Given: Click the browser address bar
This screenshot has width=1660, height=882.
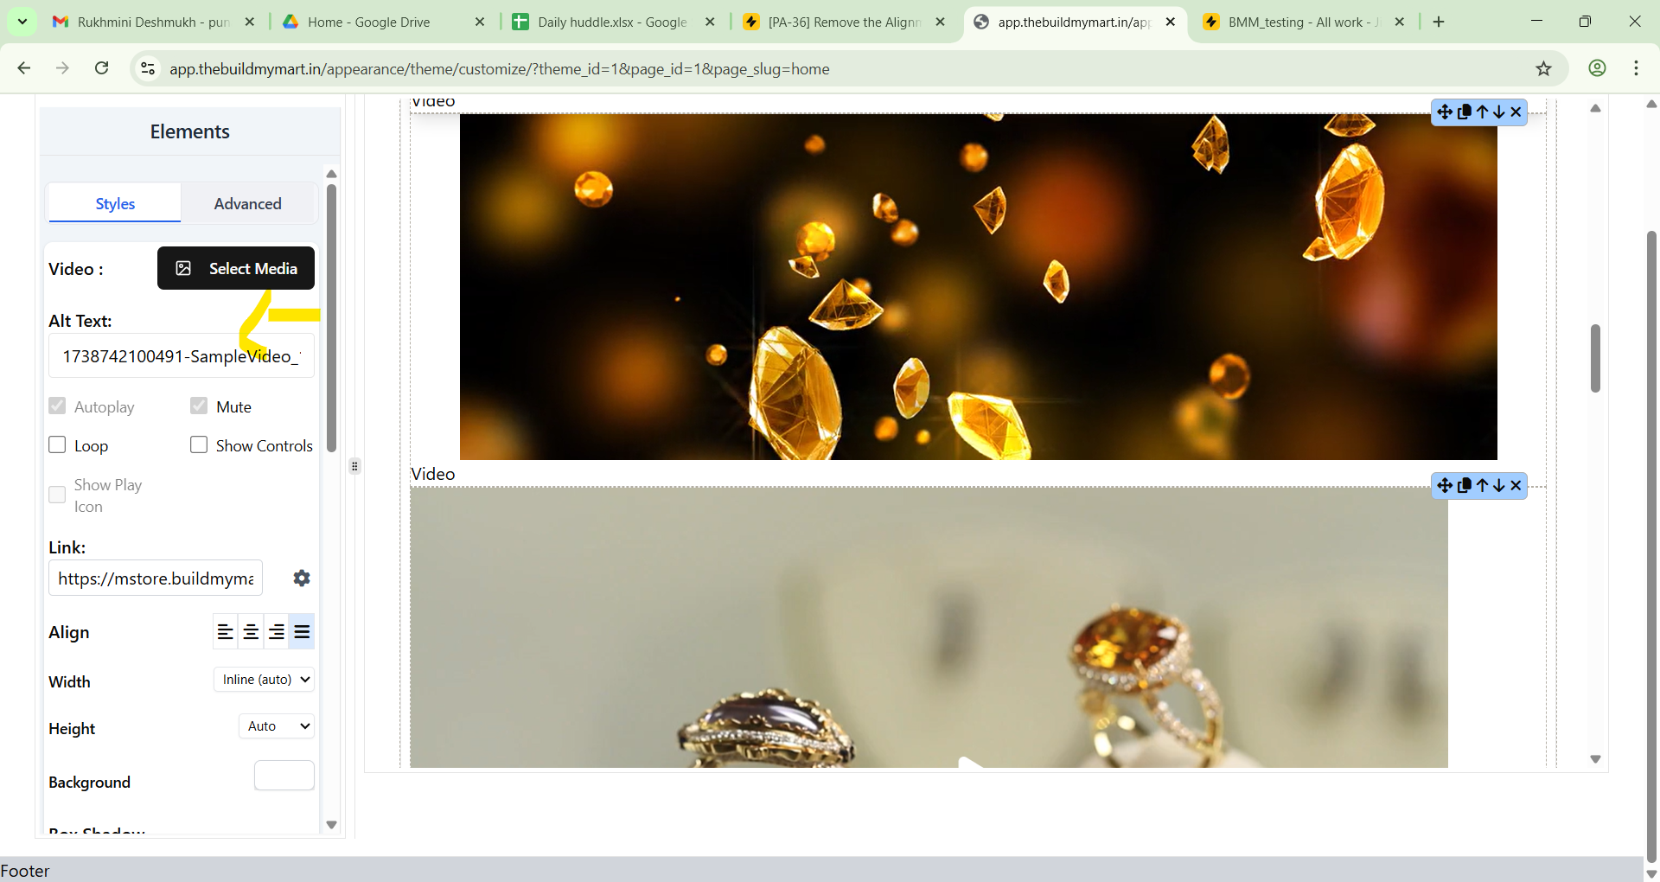Looking at the screenshot, I should coord(830,68).
